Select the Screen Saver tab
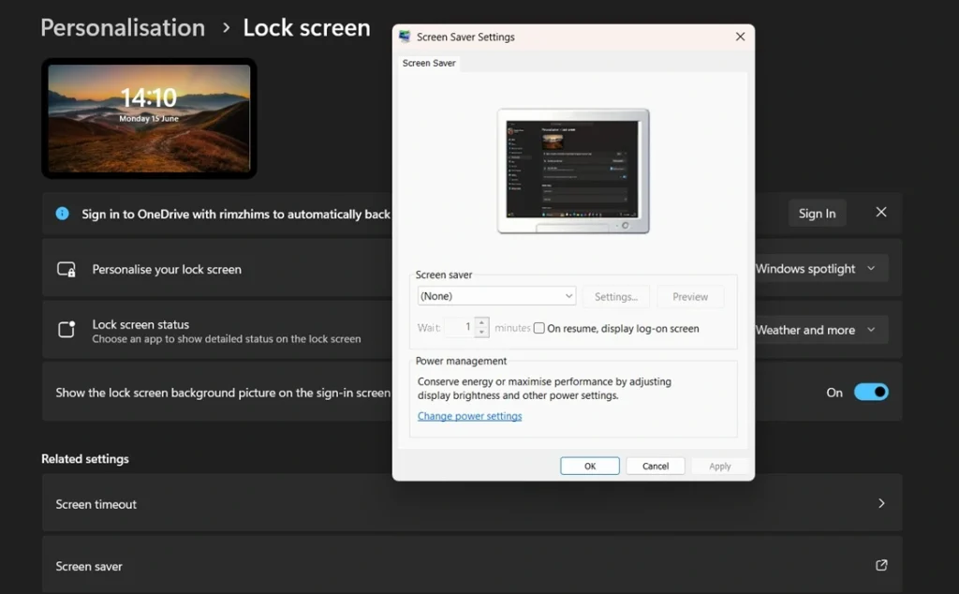 pos(429,63)
